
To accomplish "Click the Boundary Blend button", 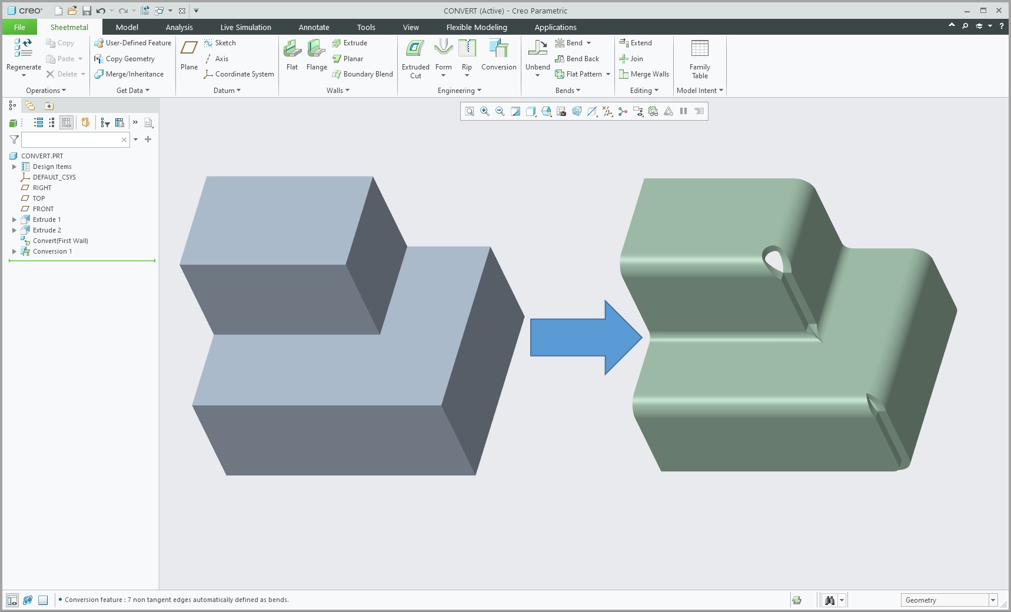I will (362, 74).
